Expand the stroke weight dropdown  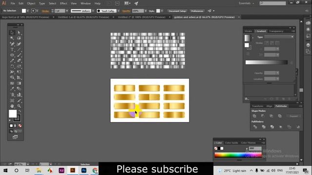coord(67,11)
